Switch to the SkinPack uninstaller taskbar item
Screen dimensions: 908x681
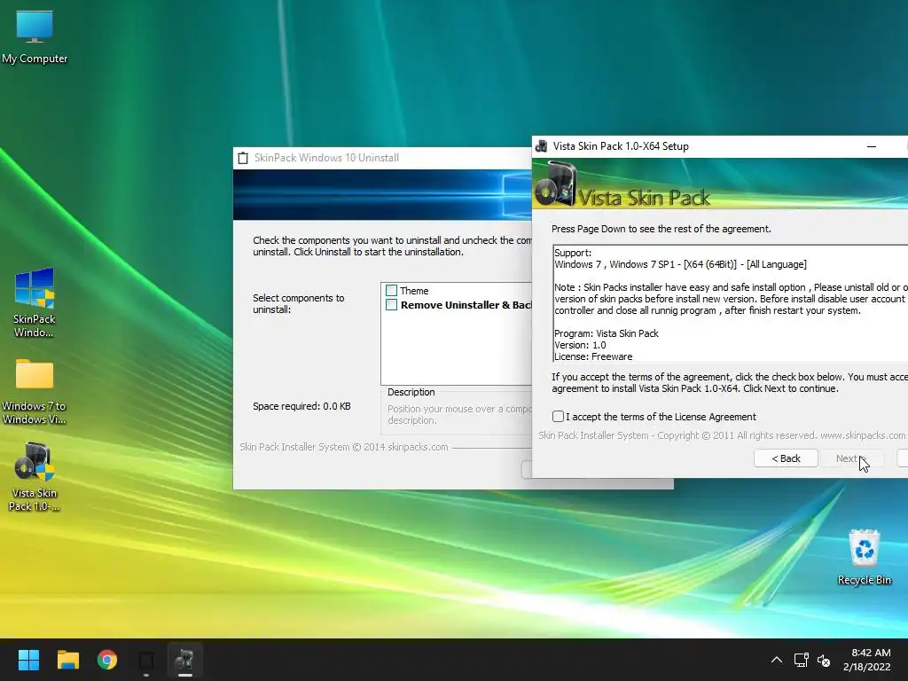146,660
